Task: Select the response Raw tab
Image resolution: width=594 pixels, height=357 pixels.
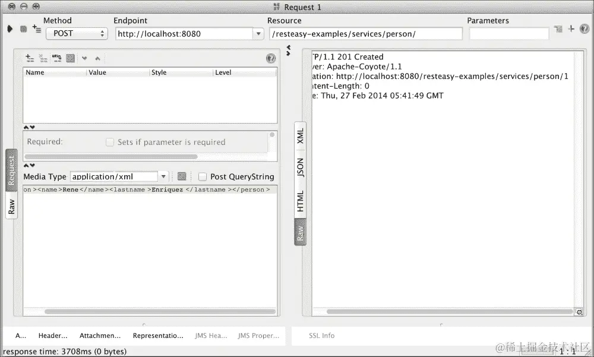Action: (x=300, y=232)
